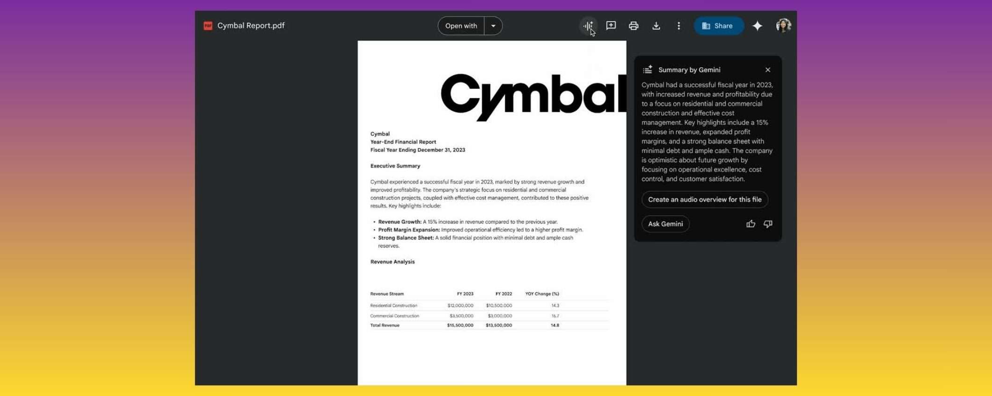Click the Revenue Growth bullet
Viewport: 992px width, 396px height.
coord(468,222)
